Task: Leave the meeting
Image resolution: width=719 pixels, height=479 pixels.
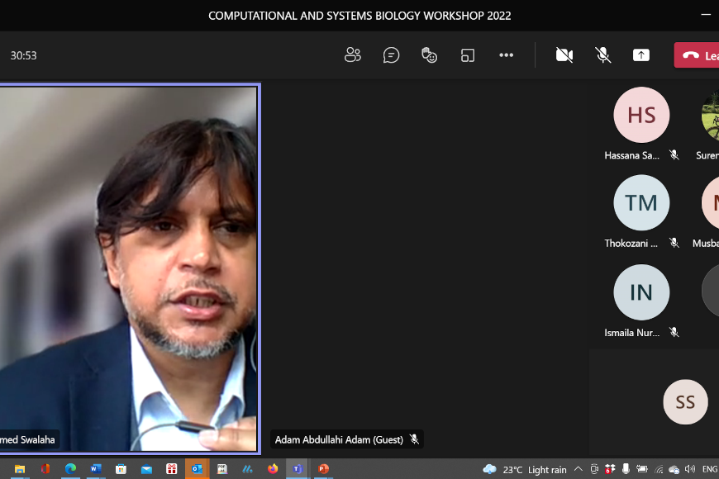Action: [697, 55]
